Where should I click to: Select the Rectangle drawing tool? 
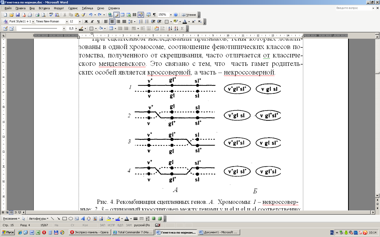pyautogui.click(x=64, y=219)
